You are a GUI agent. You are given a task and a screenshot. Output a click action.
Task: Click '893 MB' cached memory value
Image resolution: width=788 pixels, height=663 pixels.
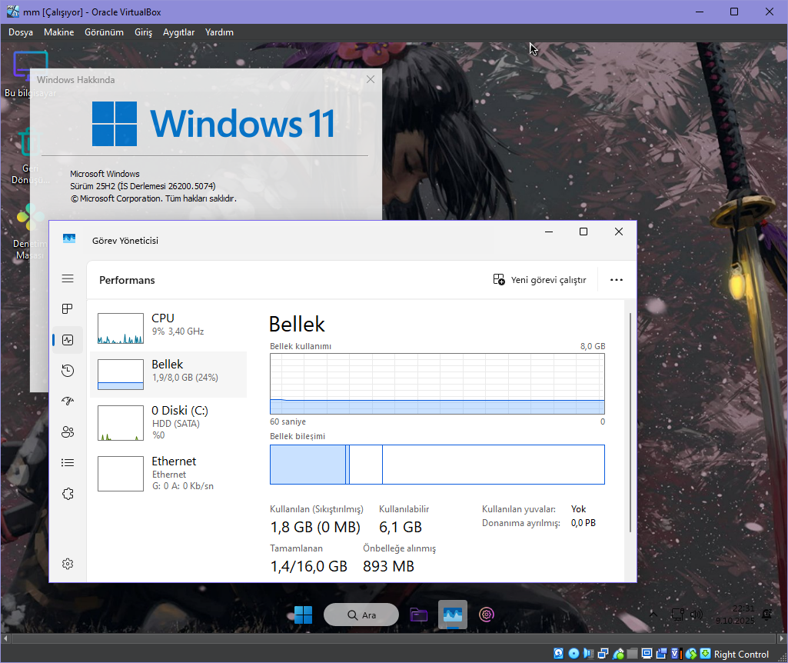(388, 566)
